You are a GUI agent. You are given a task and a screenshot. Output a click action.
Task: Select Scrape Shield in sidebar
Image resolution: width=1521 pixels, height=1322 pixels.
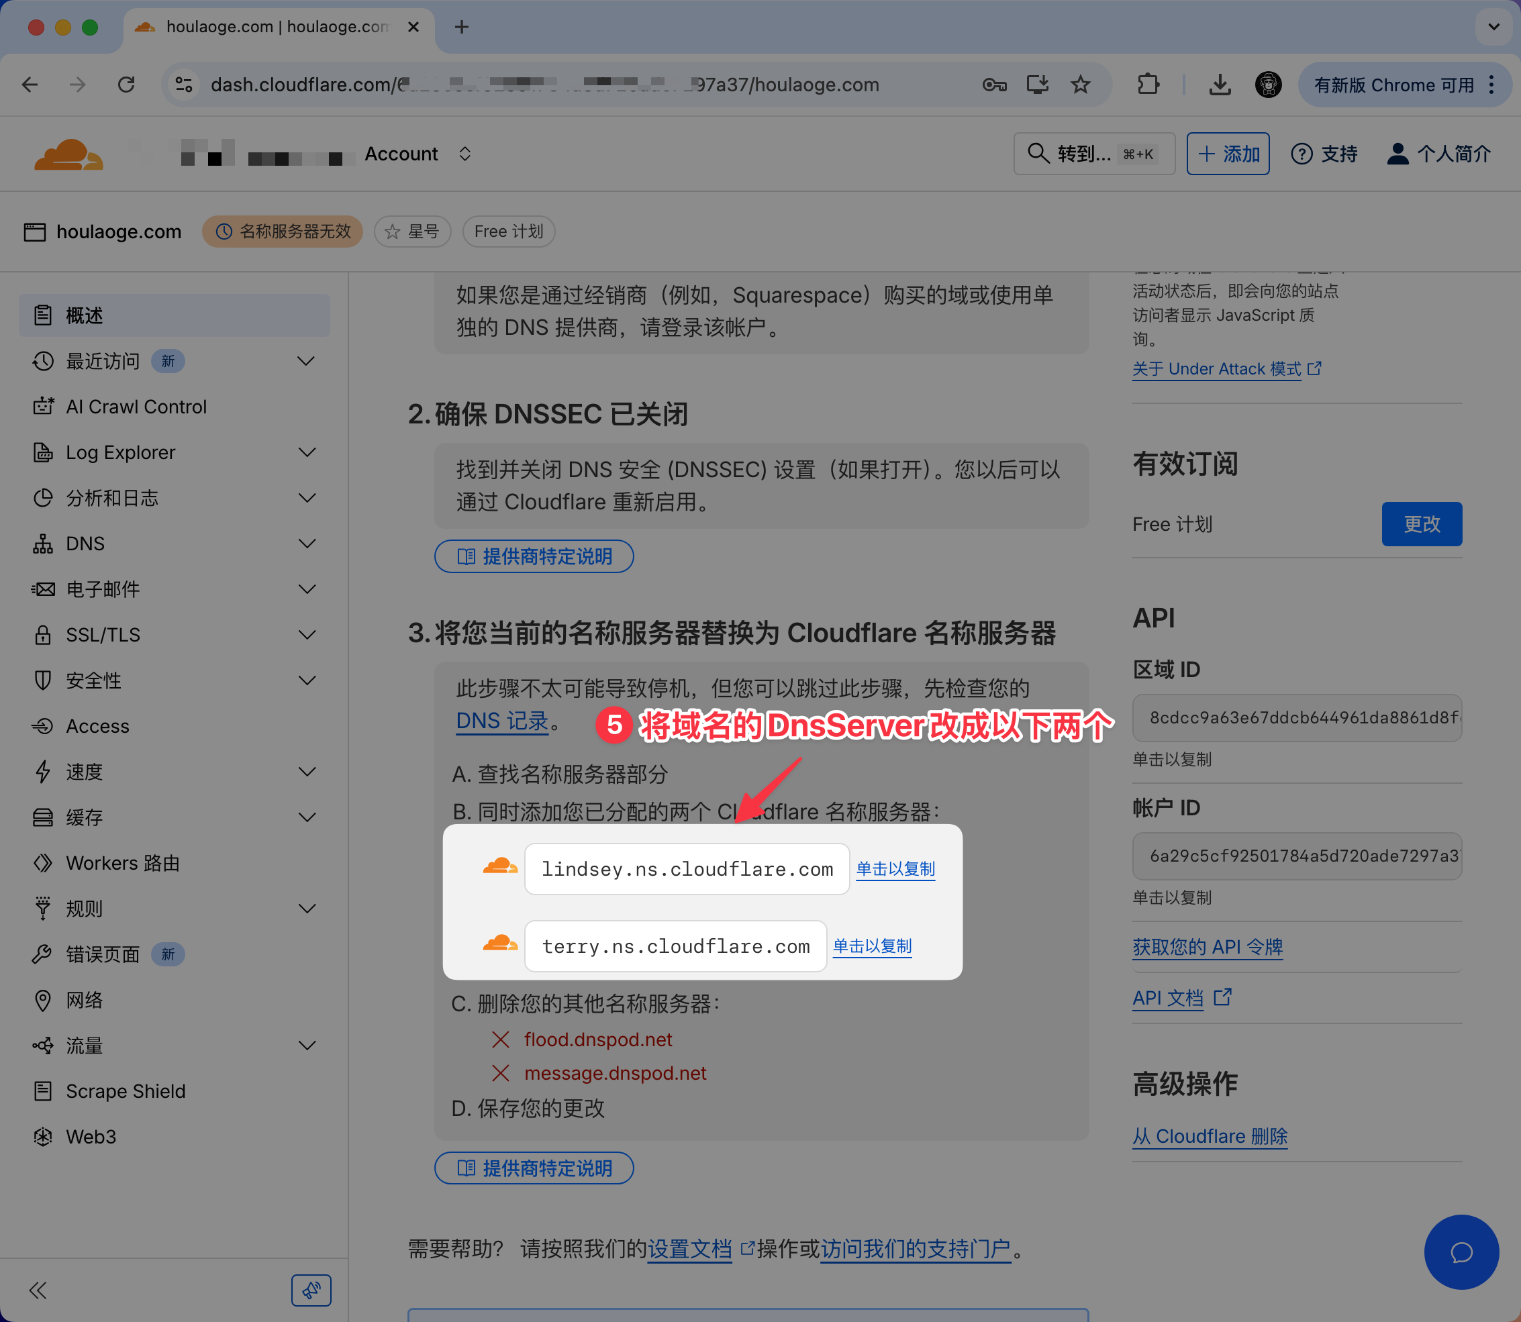tap(126, 1091)
